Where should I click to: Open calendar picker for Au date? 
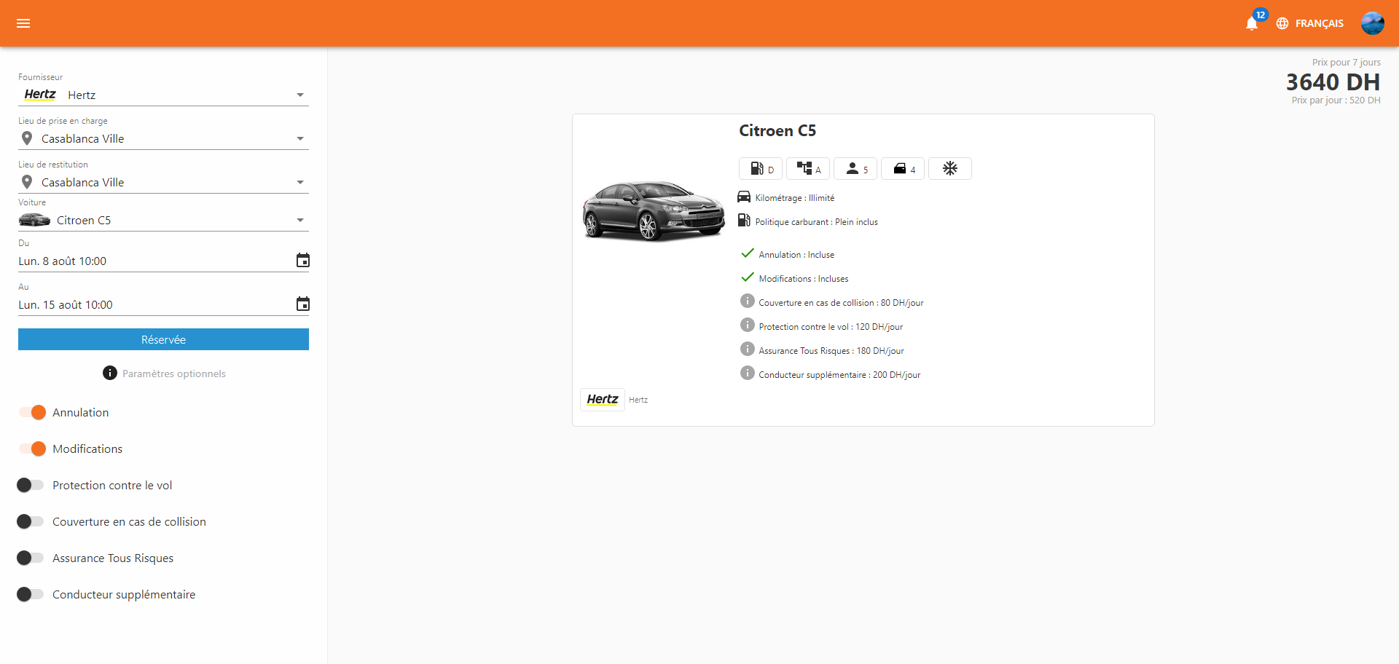(x=303, y=304)
